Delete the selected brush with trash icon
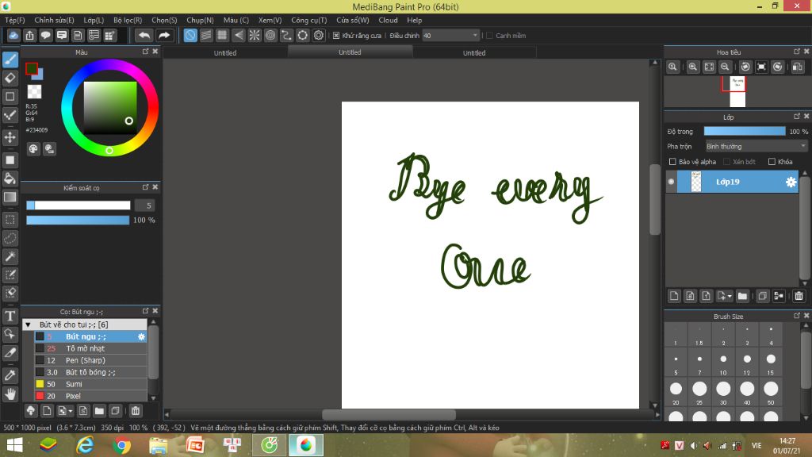812x457 pixels. (x=136, y=411)
